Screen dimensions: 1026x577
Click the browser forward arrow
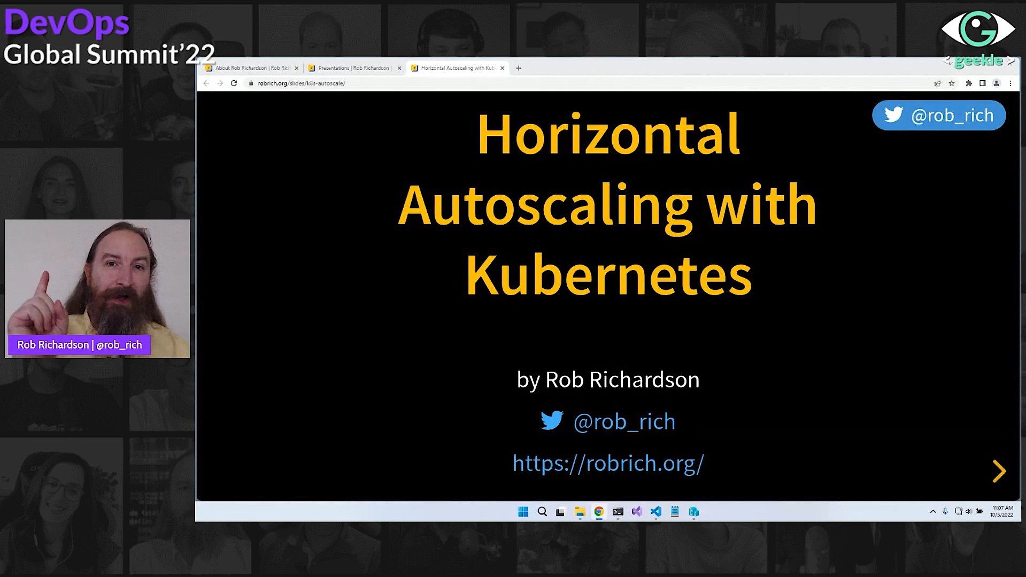coord(220,83)
